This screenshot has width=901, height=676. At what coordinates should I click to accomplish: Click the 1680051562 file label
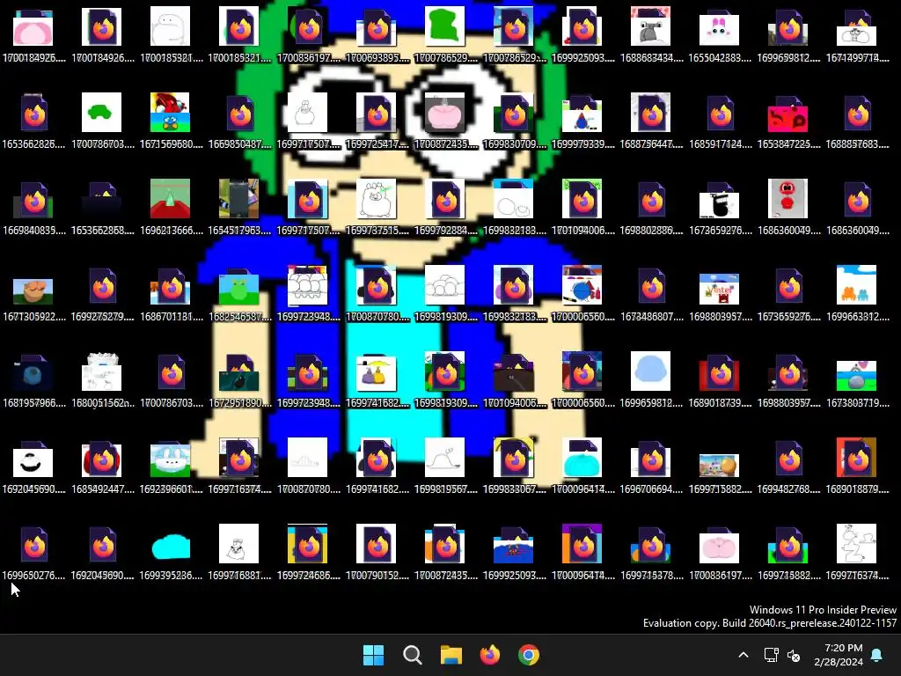pos(102,403)
